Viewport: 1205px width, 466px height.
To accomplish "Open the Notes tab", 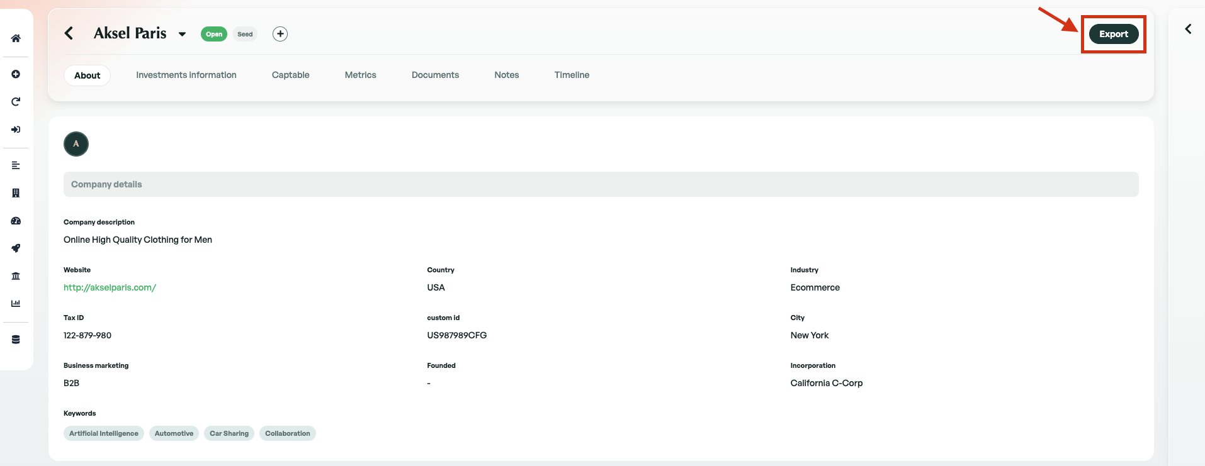I will point(507,75).
